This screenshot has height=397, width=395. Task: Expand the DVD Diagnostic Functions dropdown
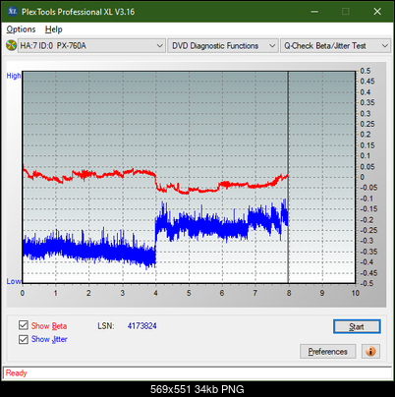point(223,46)
